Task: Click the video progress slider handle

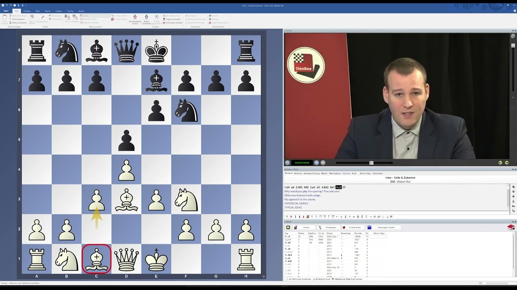Action: (371, 163)
